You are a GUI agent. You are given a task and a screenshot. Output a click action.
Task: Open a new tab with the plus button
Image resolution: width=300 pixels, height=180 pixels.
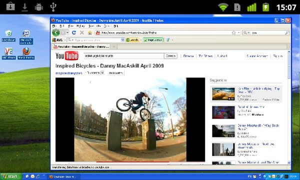pyautogui.click(x=113, y=46)
